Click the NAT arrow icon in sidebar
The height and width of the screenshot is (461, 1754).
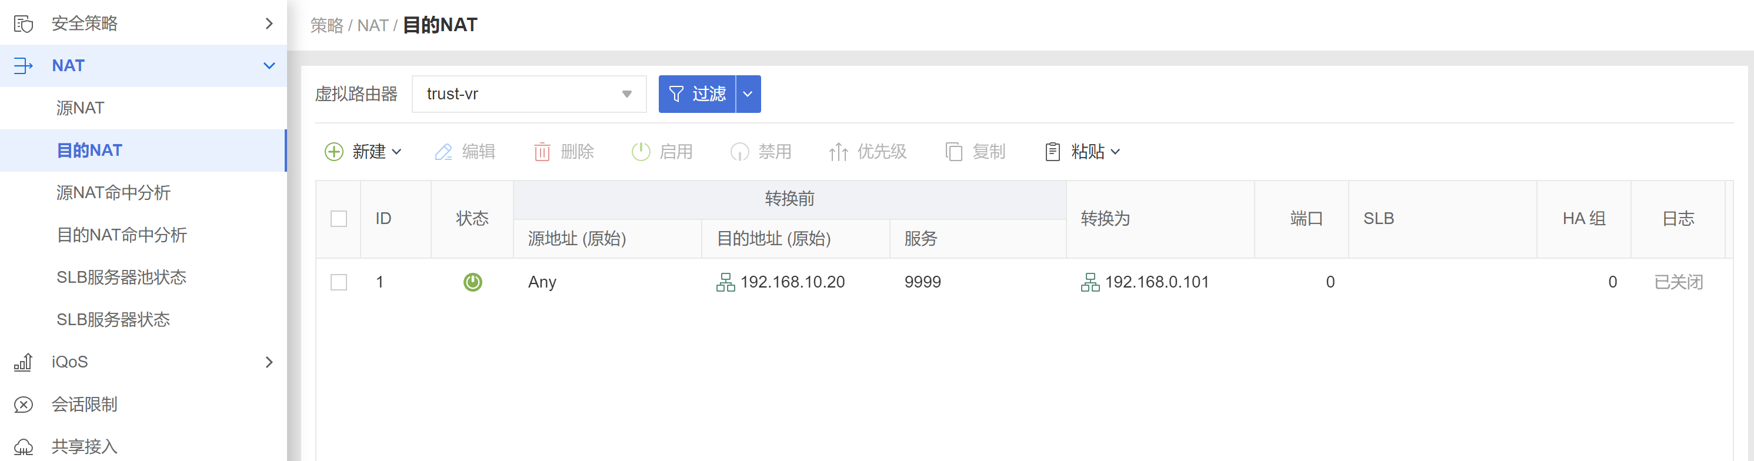(23, 66)
